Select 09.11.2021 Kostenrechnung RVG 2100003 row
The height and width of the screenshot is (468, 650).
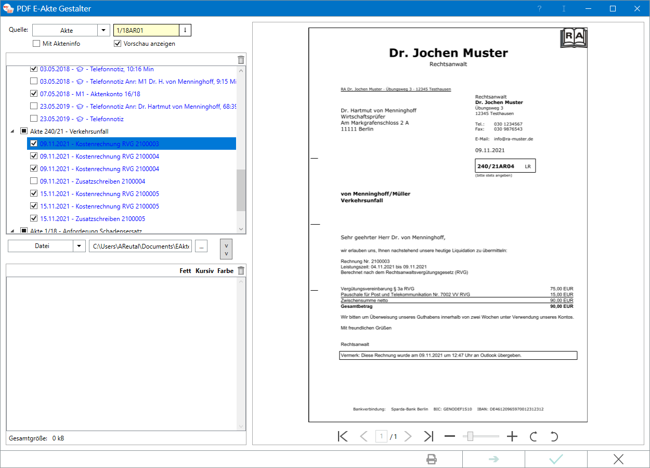pyautogui.click(x=132, y=144)
